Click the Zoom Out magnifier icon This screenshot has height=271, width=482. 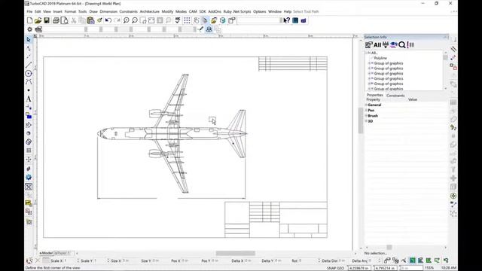coord(135,20)
